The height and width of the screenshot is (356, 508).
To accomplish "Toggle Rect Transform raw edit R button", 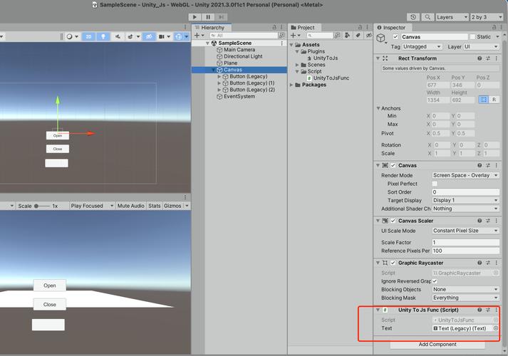I will click(494, 100).
